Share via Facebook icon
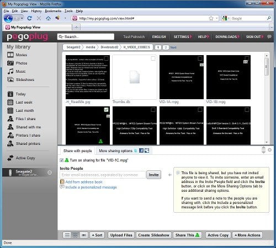The image size is (276, 248). click(x=141, y=150)
